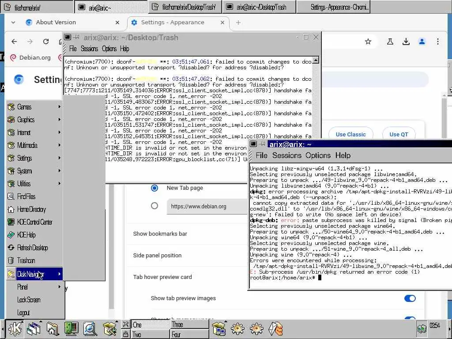Image resolution: width=452 pixels, height=339 pixels.
Task: Open the Games submenu
Action: tap(34, 107)
